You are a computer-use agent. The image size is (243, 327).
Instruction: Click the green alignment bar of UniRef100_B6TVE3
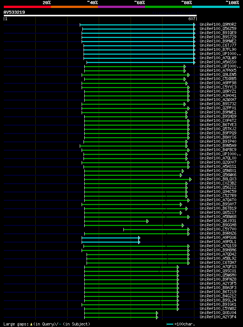[x=137, y=125]
